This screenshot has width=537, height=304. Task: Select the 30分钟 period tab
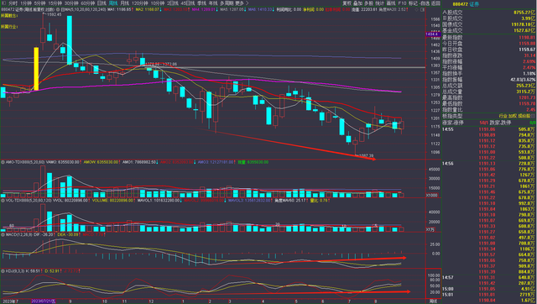[71, 3]
